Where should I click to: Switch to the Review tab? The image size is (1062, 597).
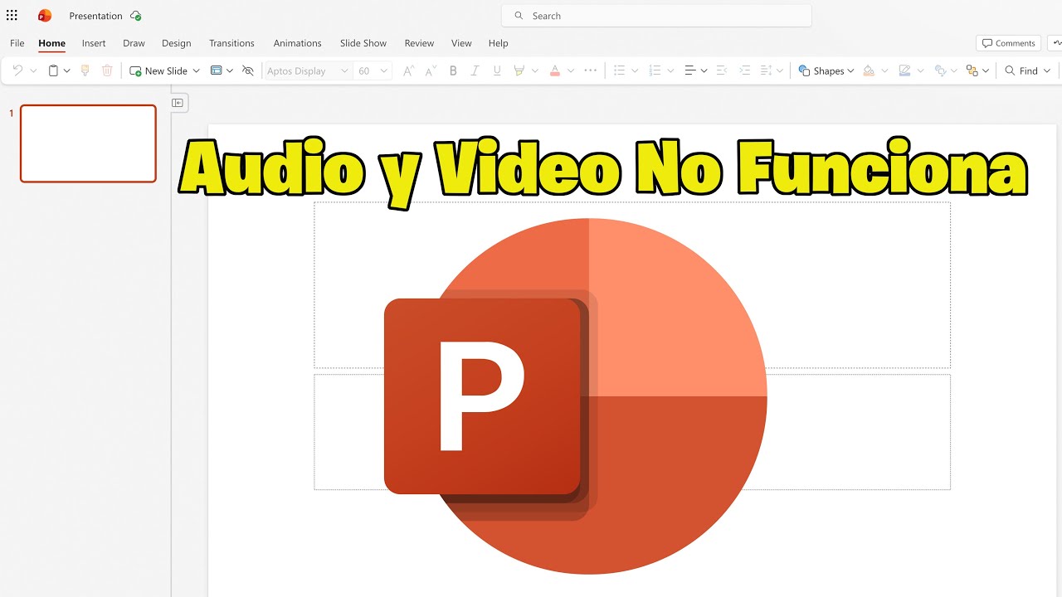click(x=419, y=43)
